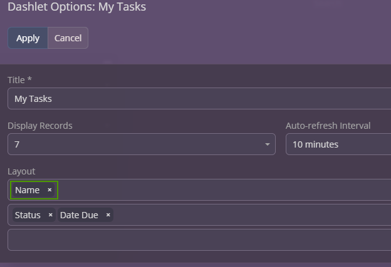The height and width of the screenshot is (267, 391).
Task: Select the Name tag in Layout
Action: (28, 190)
